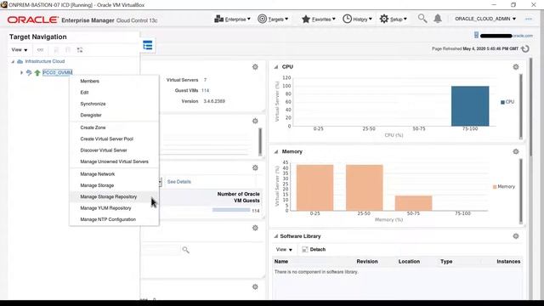The width and height of the screenshot is (544, 306).
Task: Click the blue CPU bar at 75-100
Action: (x=470, y=105)
